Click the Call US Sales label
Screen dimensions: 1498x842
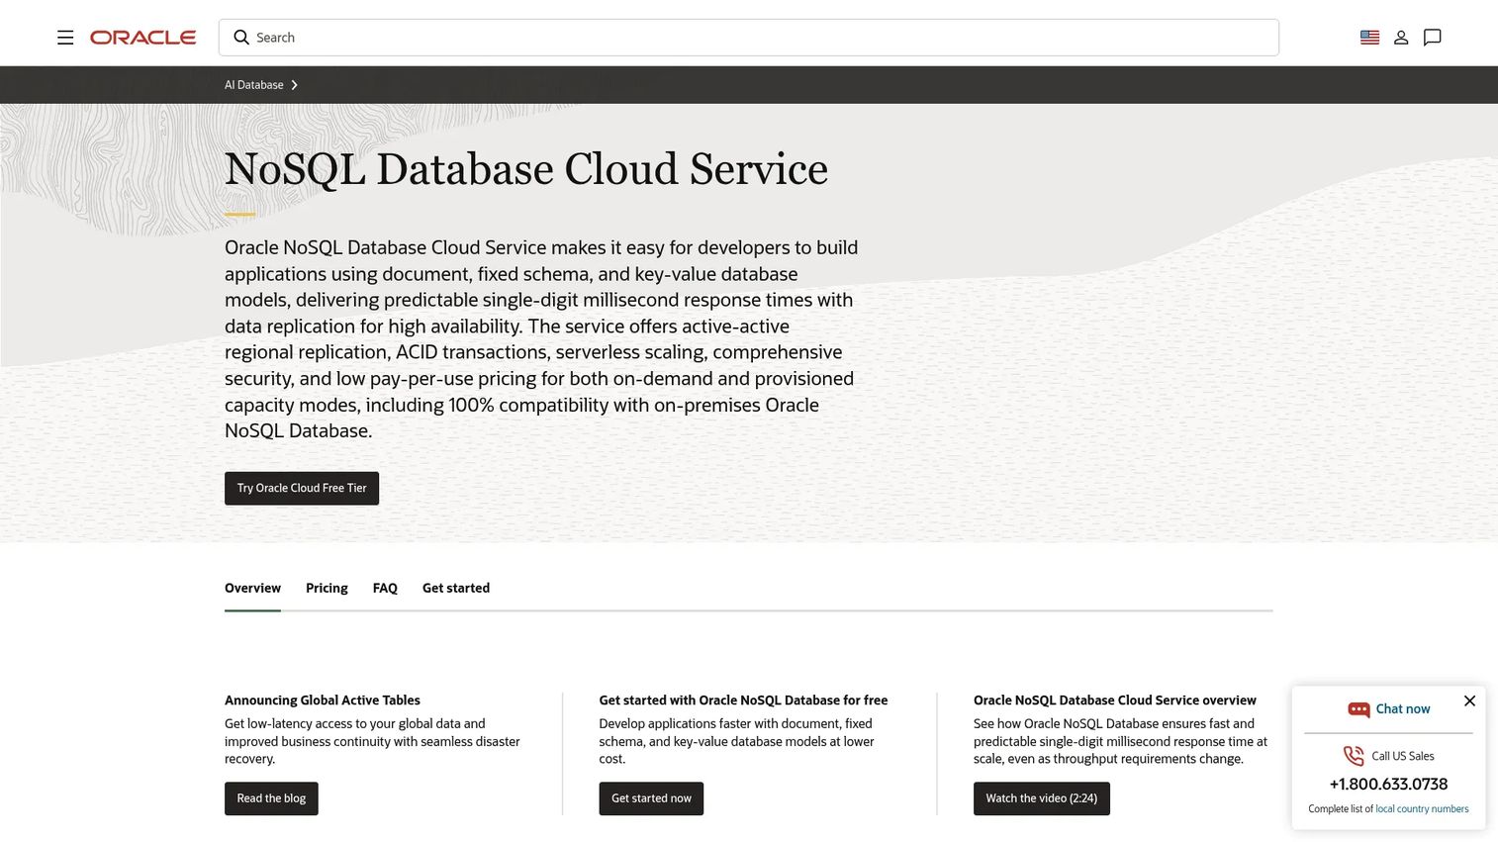click(1403, 756)
